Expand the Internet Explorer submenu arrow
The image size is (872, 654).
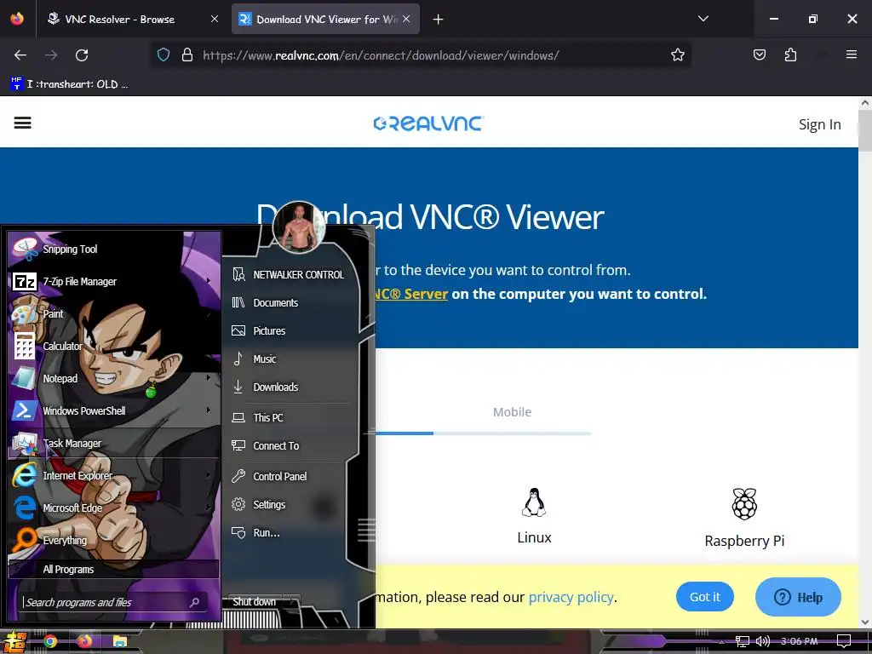coord(209,475)
